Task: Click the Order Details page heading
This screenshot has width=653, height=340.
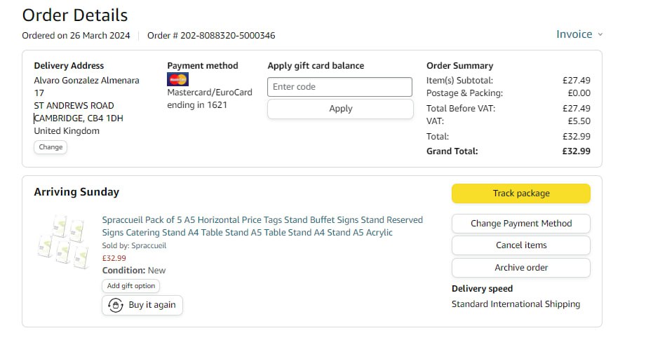Action: 75,15
